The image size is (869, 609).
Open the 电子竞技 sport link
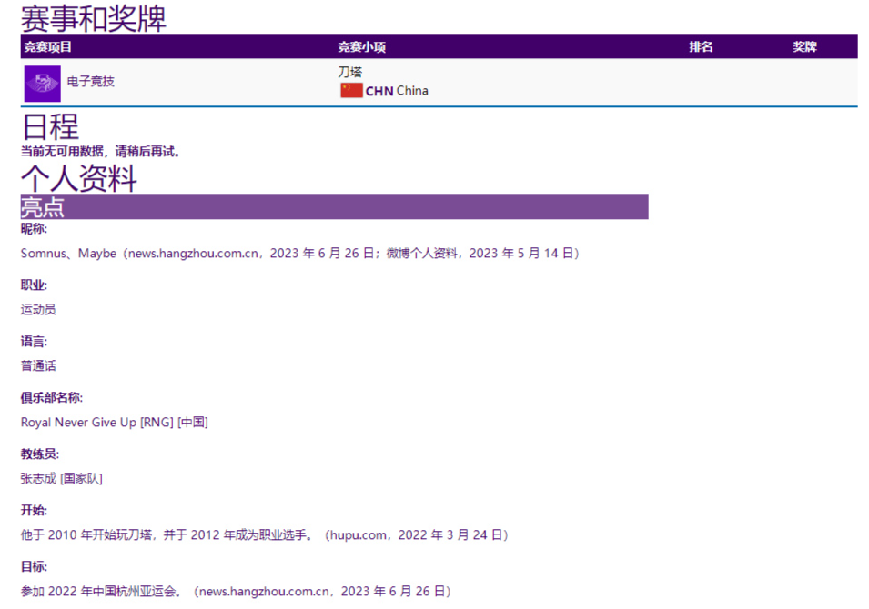point(90,82)
